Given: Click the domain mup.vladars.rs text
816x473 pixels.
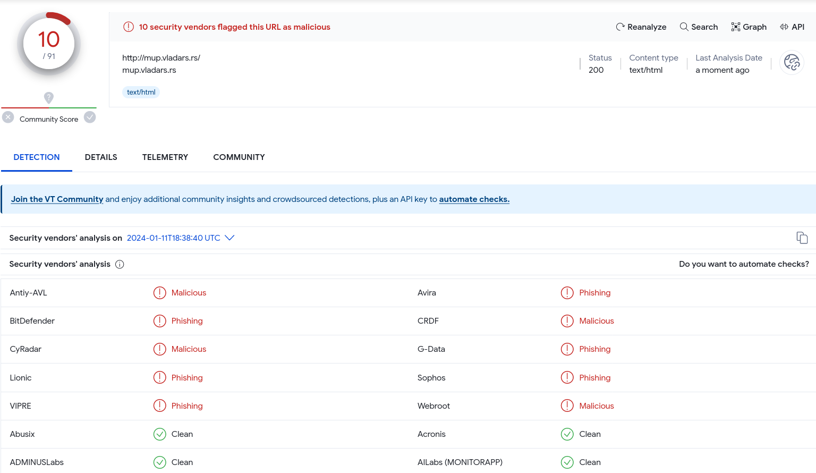Looking at the screenshot, I should (x=149, y=70).
